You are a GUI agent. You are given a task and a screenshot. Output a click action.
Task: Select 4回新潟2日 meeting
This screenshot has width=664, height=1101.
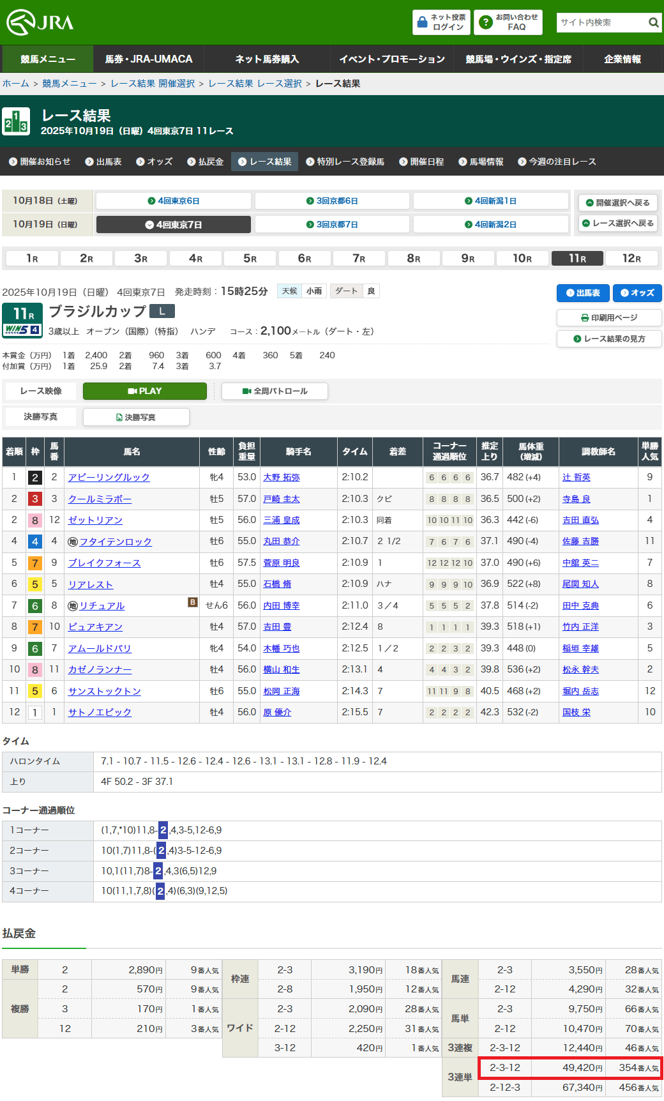click(490, 225)
